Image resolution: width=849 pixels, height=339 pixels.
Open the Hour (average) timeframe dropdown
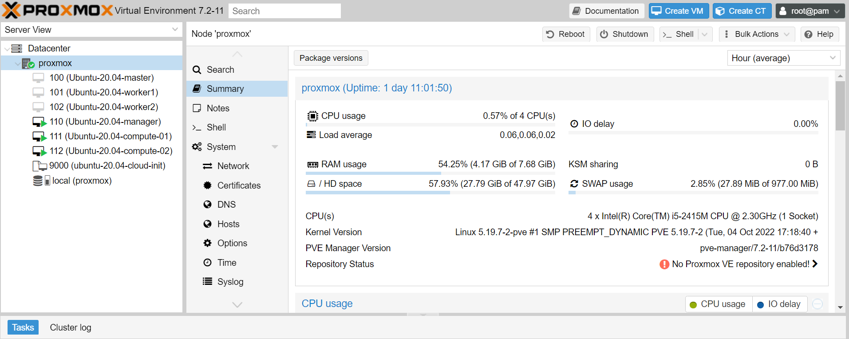point(833,58)
